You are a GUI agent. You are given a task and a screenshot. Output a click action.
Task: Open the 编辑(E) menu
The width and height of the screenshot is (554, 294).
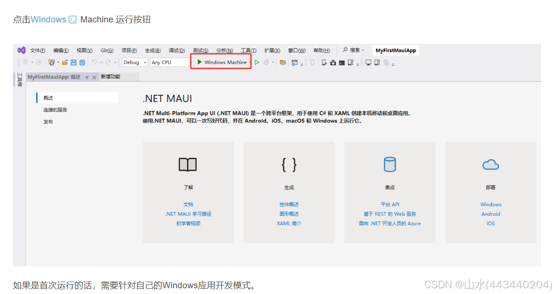click(61, 51)
